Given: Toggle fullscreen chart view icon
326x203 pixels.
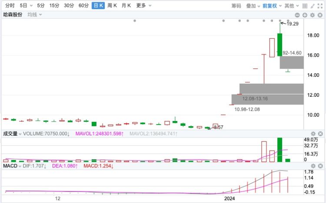Looking at the screenshot, I should click(320, 6).
